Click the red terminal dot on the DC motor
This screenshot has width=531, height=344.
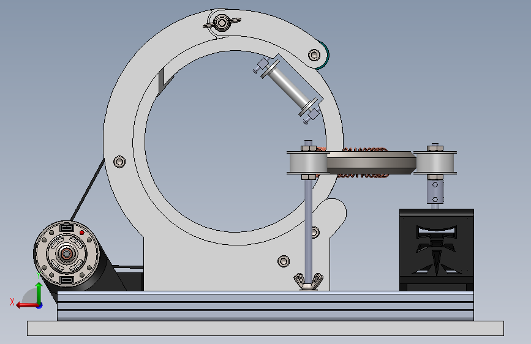(81, 233)
